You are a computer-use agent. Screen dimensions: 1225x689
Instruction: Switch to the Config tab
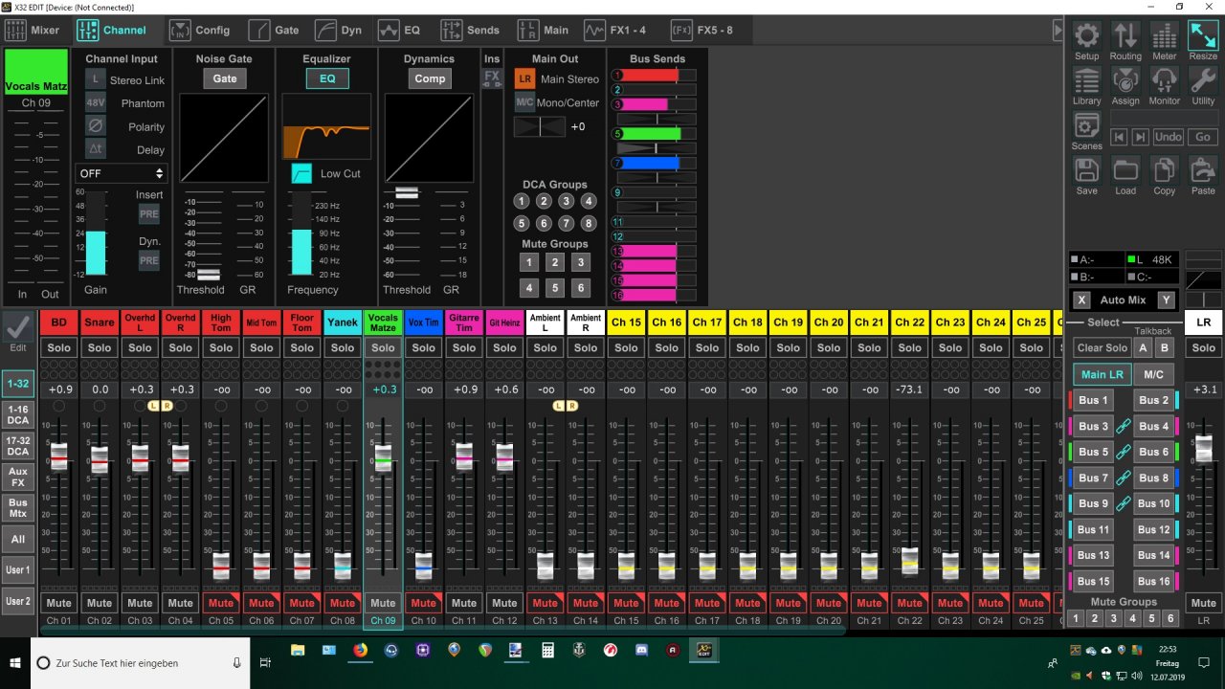pyautogui.click(x=200, y=30)
